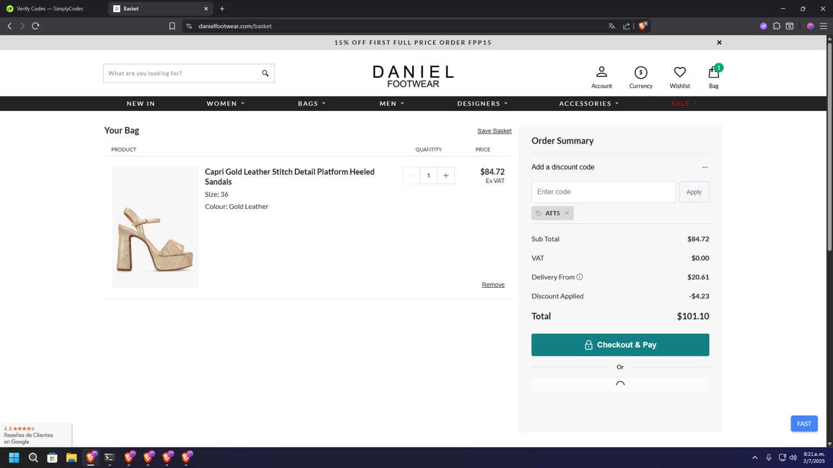Image resolution: width=833 pixels, height=468 pixels.
Task: Go back in the browser
Action: [x=9, y=26]
